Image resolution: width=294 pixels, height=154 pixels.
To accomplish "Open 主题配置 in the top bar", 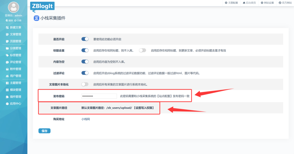I will coord(231,3).
